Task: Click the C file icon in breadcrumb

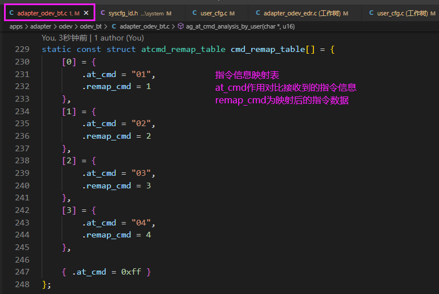Action: [x=114, y=26]
